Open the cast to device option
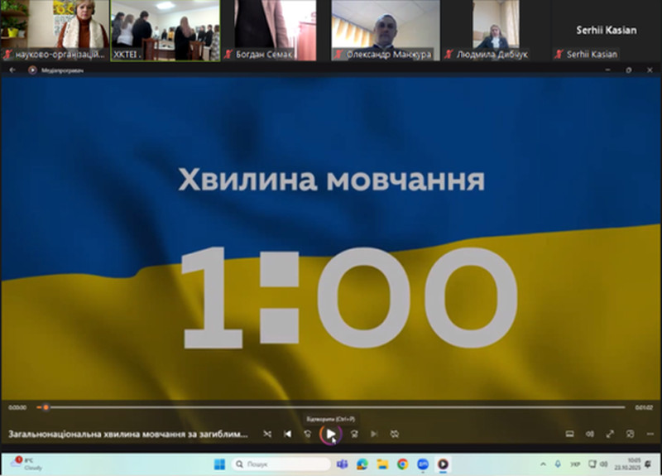The height and width of the screenshot is (476, 662). (569, 434)
